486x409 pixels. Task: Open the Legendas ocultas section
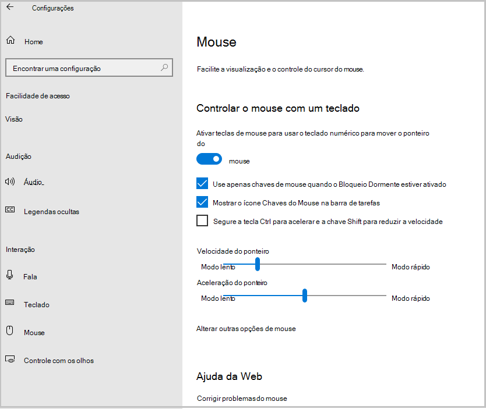coord(51,212)
